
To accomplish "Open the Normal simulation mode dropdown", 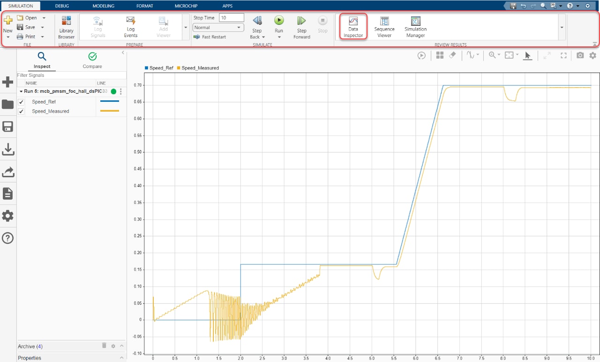I will 218,28.
